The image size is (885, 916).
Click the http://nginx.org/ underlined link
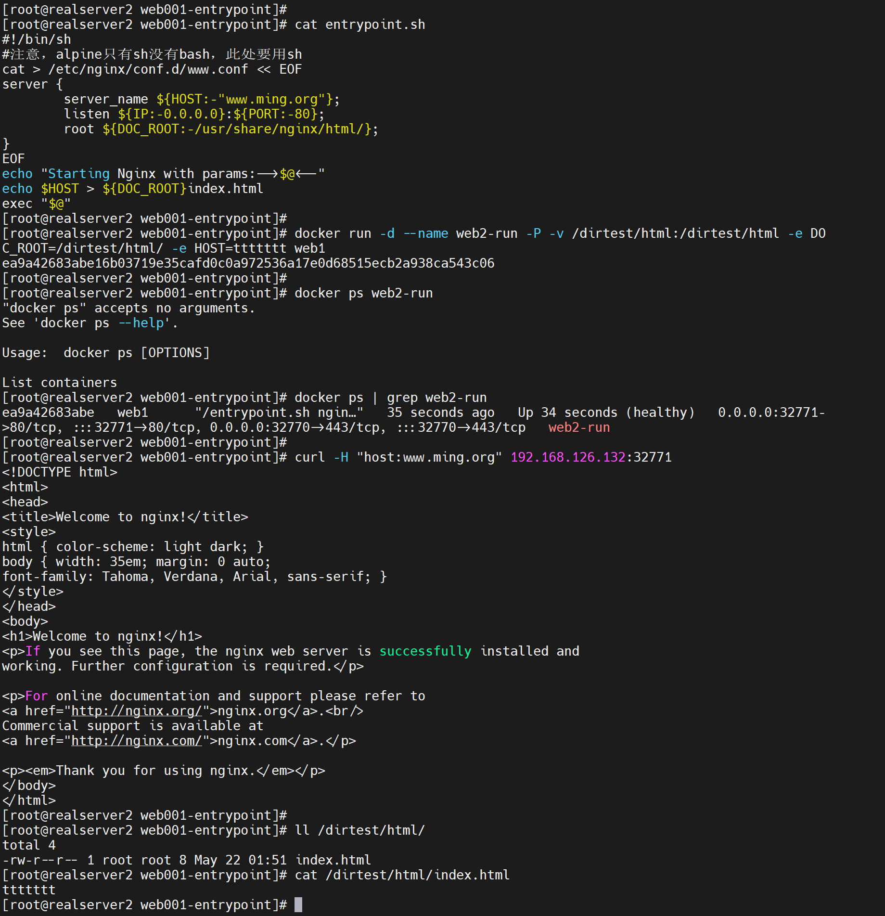136,711
